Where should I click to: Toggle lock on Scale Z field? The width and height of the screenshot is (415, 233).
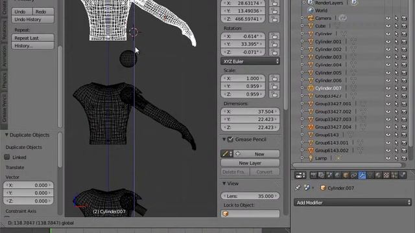tap(274, 94)
